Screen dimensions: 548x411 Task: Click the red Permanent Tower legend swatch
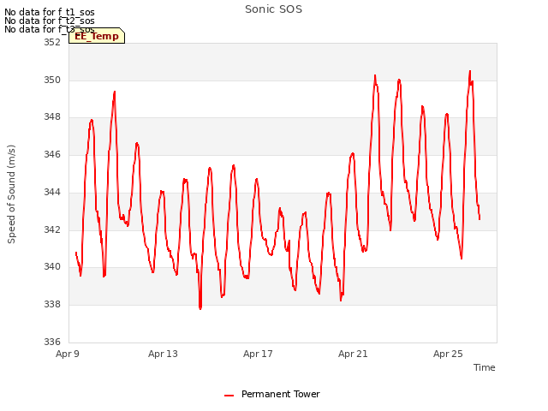coord(229,396)
